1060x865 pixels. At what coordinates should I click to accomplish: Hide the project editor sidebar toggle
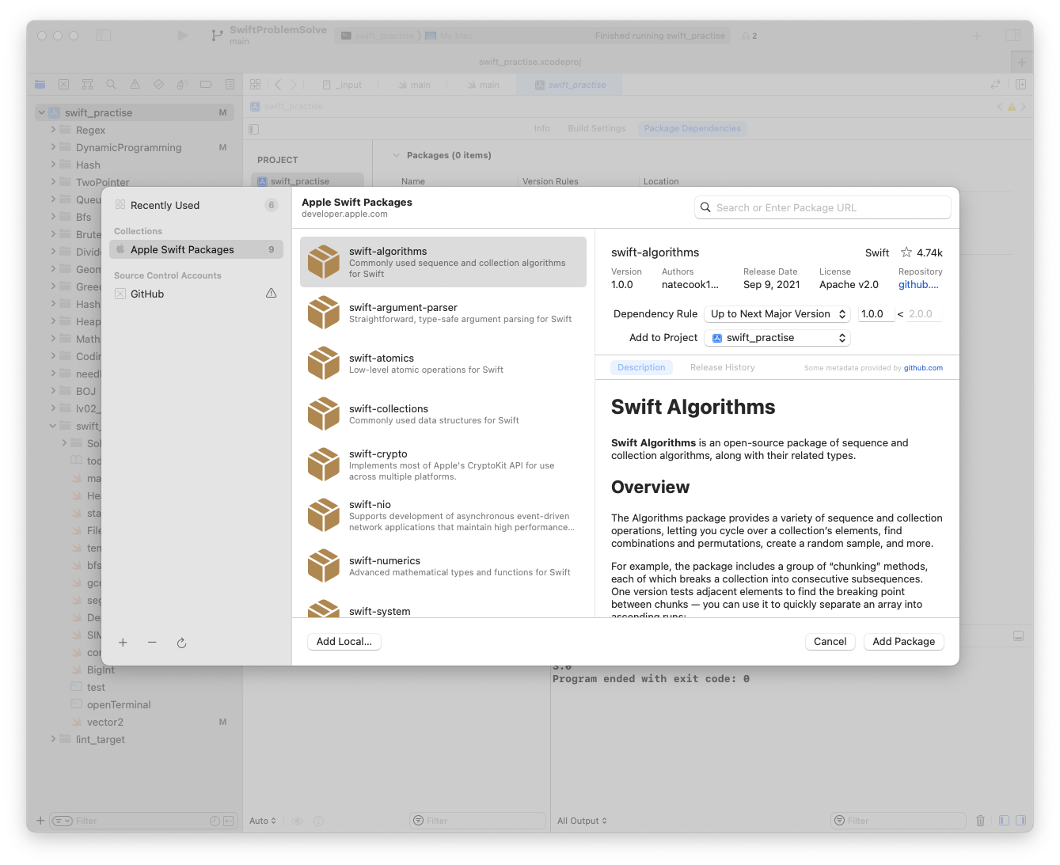coord(253,129)
